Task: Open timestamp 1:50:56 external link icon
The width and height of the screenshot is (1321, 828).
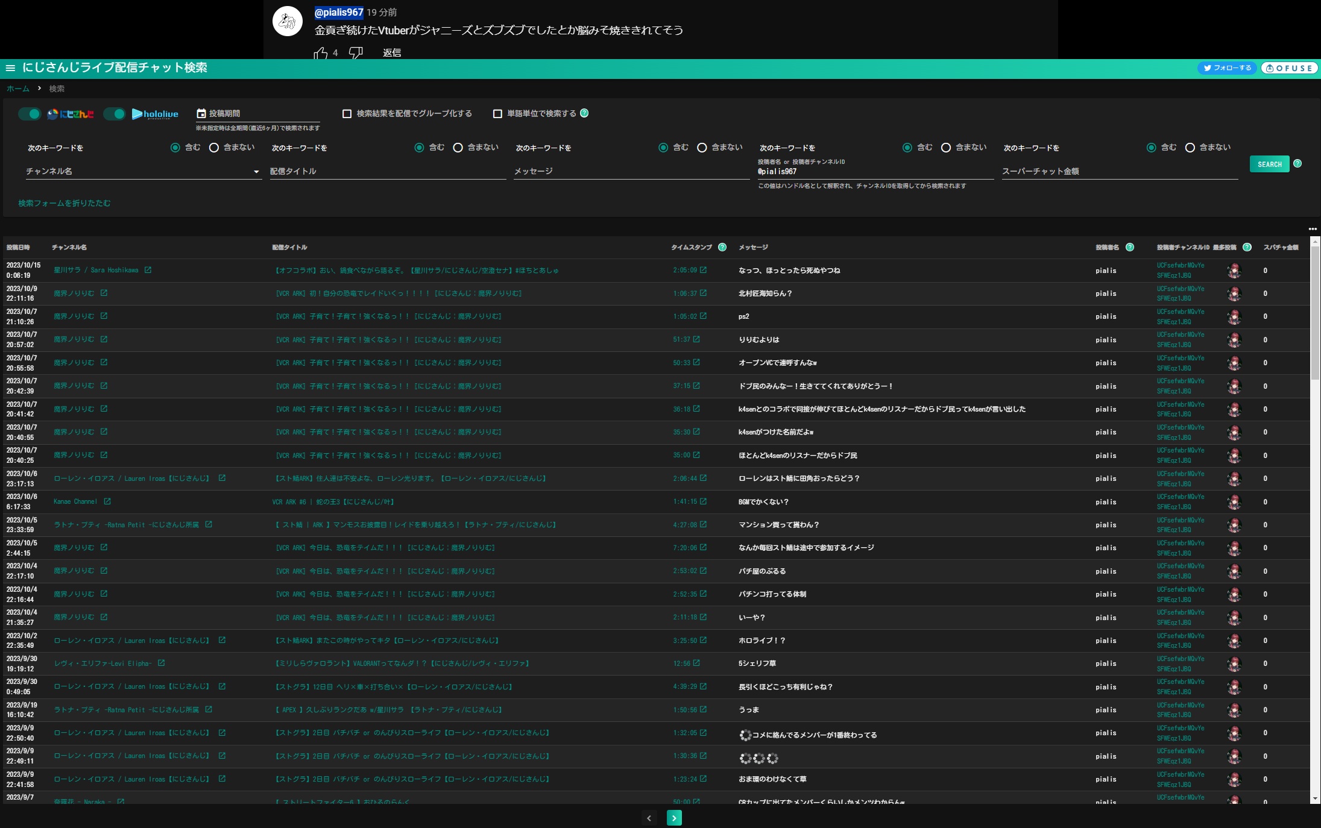Action: [x=703, y=709]
